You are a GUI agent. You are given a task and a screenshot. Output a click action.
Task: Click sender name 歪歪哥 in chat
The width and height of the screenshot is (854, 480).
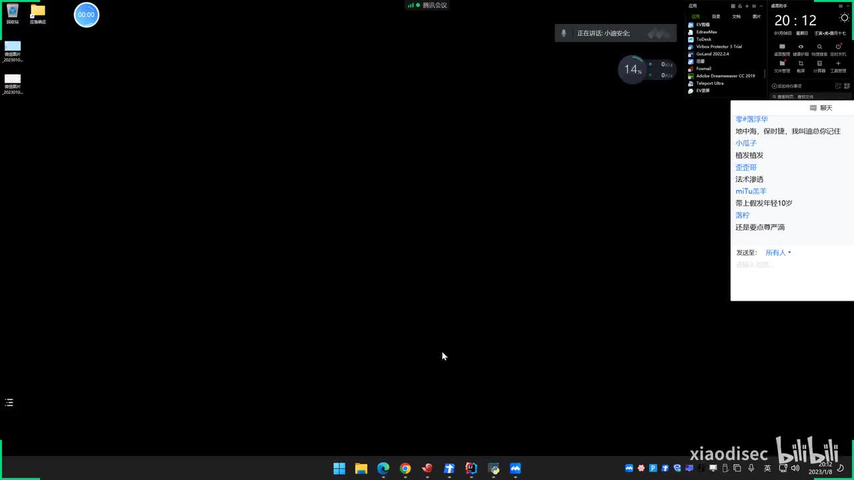[746, 167]
